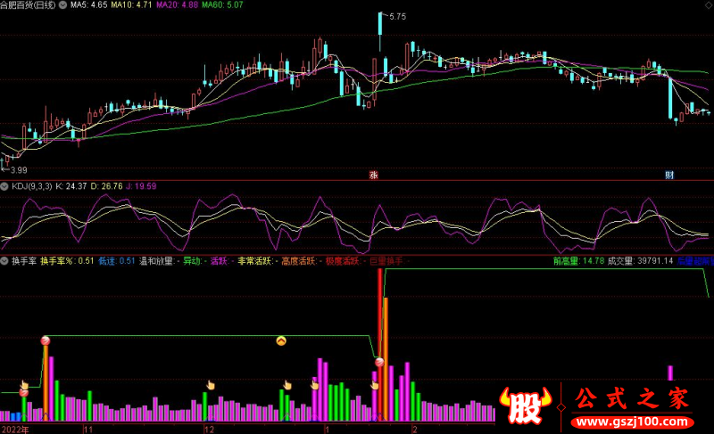Select the orange 高度活跃 label
The height and width of the screenshot is (434, 714).
coord(298,261)
